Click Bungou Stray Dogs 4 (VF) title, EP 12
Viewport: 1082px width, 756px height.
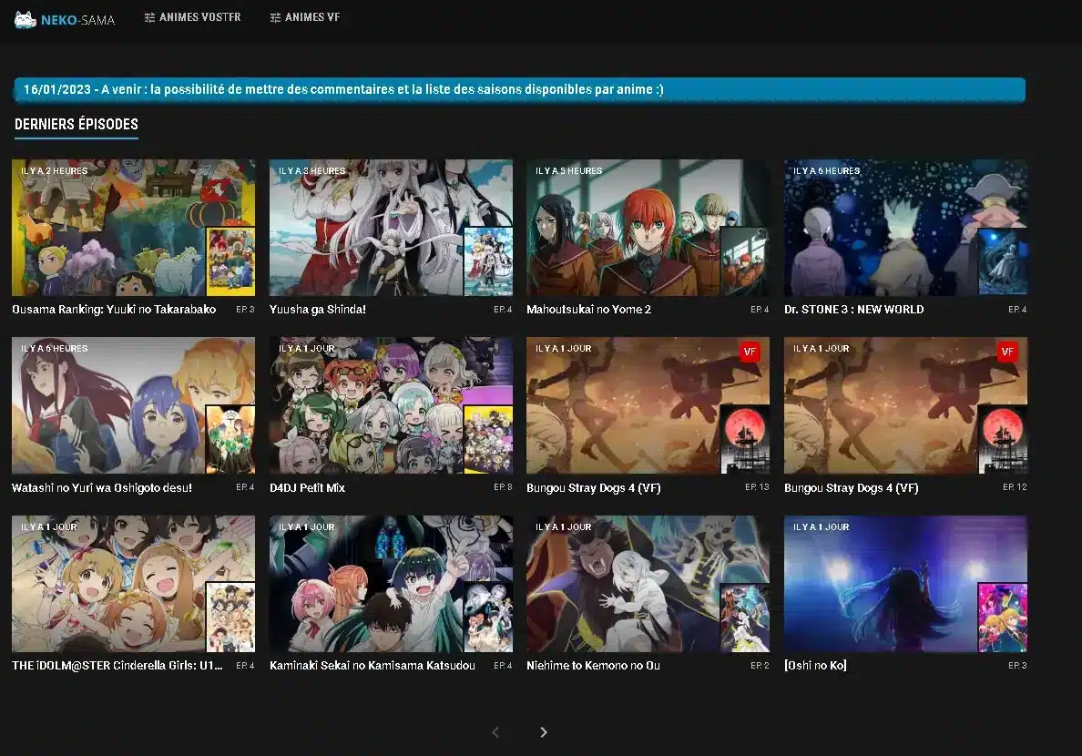click(851, 487)
